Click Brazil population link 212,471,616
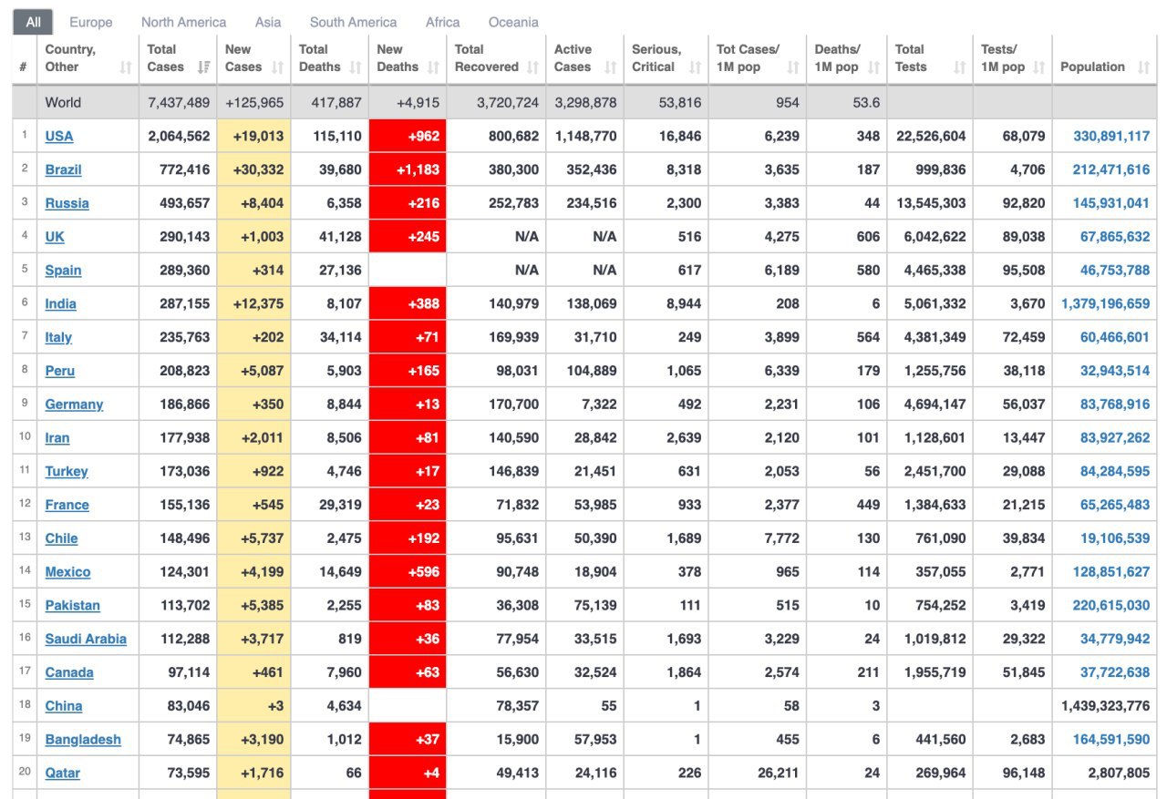The height and width of the screenshot is (799, 1167). click(x=1111, y=169)
